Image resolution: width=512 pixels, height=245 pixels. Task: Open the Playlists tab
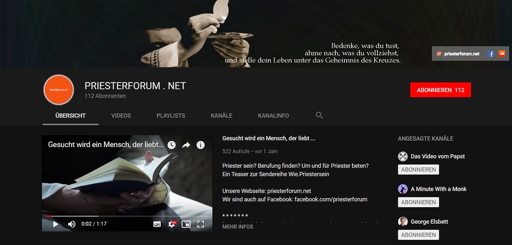click(x=171, y=116)
